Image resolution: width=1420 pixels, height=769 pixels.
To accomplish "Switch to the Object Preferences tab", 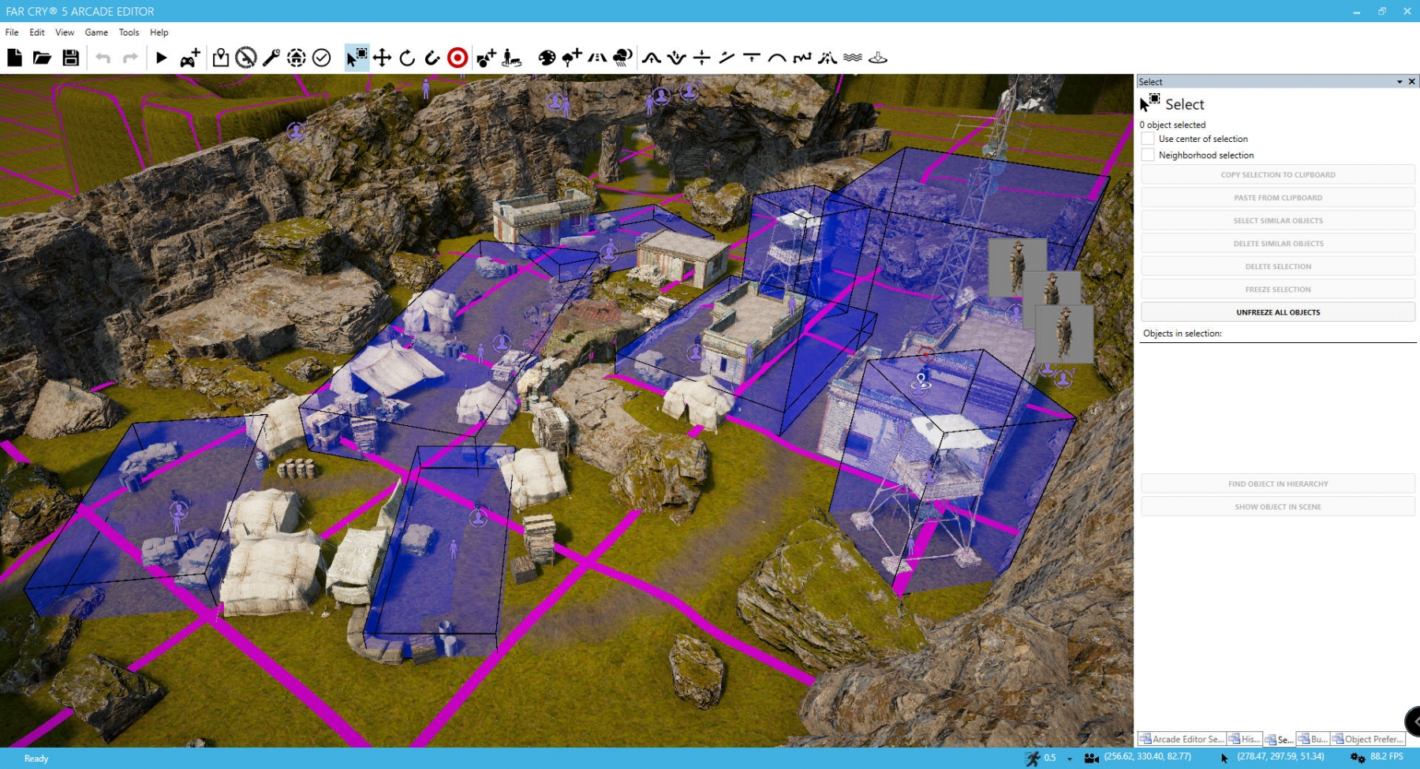I will (x=1368, y=739).
